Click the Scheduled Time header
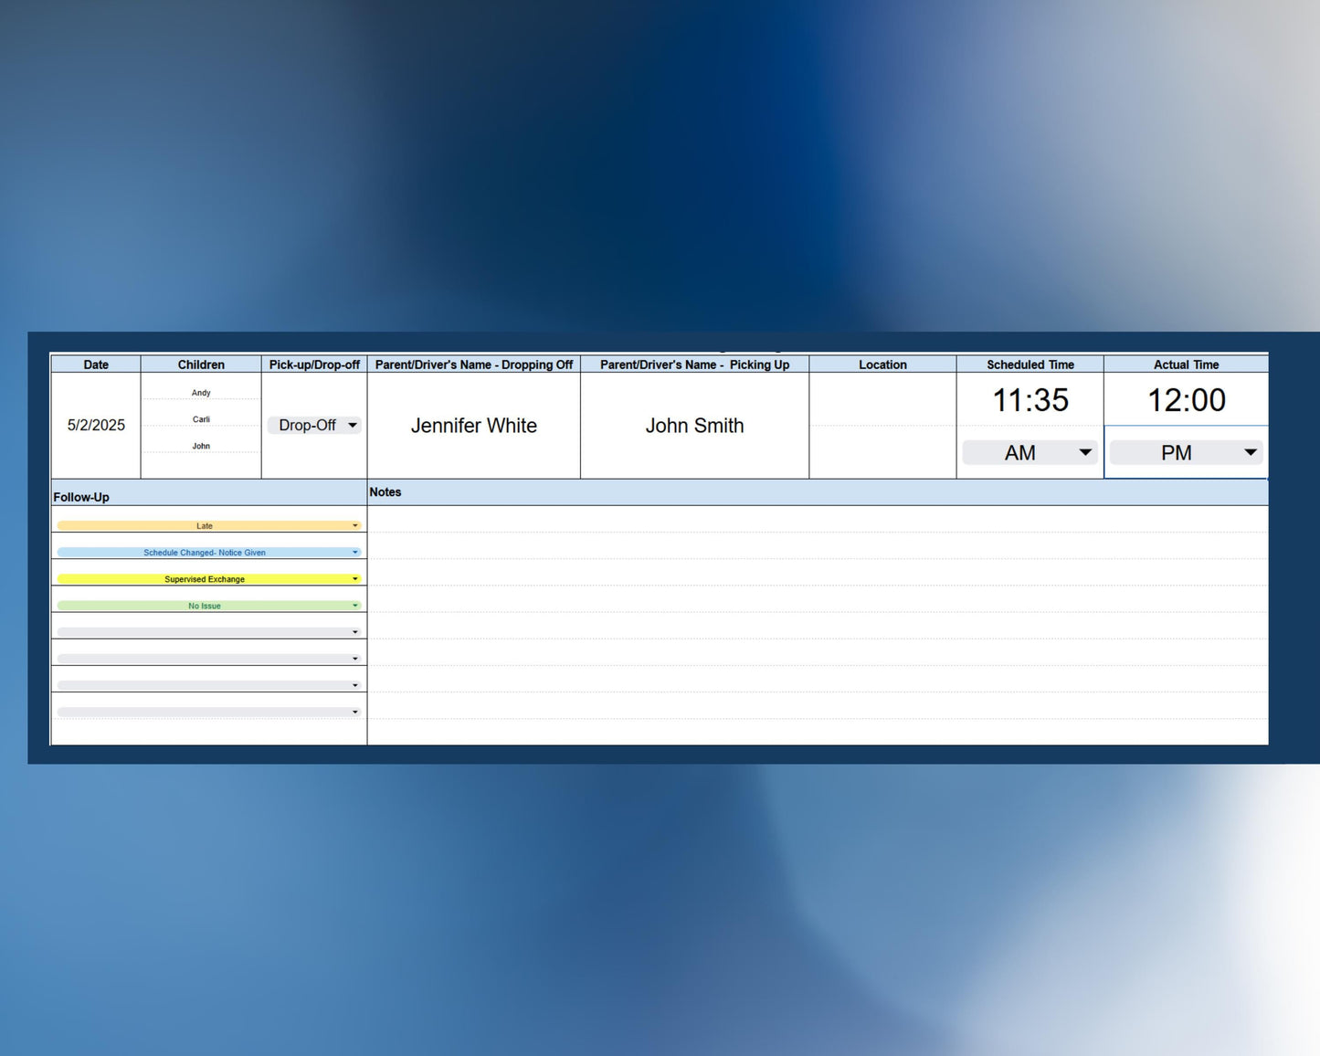This screenshot has width=1320, height=1056. [x=1030, y=364]
